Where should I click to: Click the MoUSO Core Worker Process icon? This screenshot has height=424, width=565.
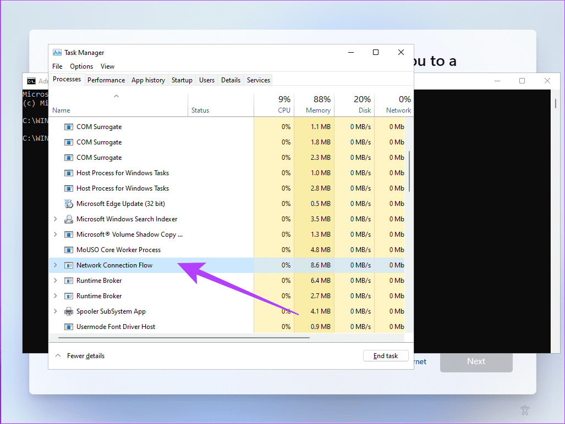[x=69, y=250]
